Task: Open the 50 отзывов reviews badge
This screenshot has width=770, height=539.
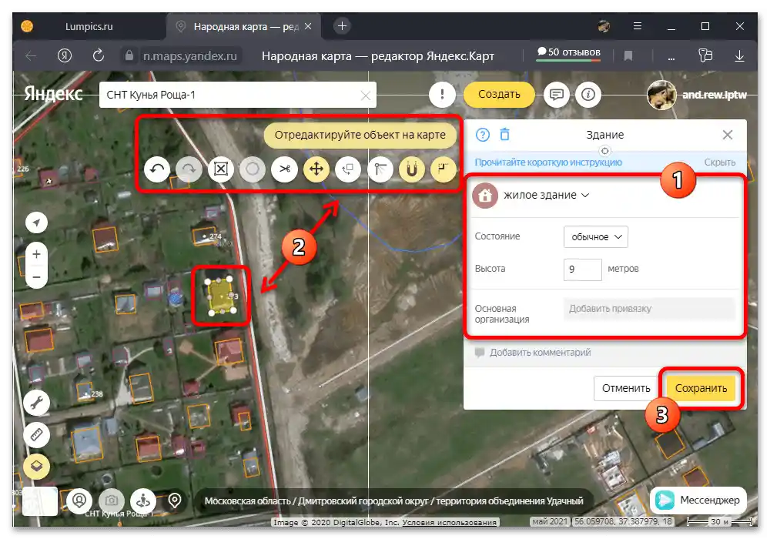Action: [569, 53]
